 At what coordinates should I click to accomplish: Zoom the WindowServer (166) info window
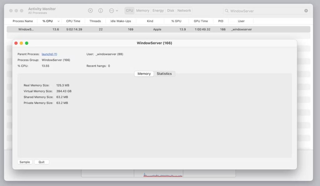[27, 43]
